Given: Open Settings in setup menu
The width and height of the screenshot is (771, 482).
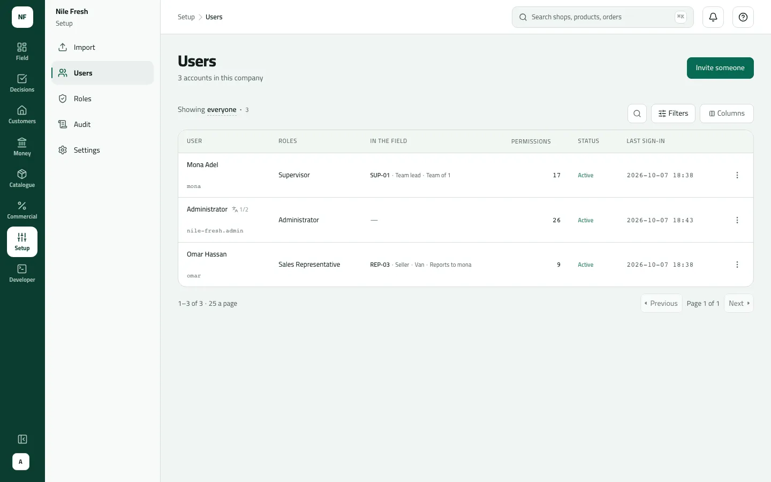Looking at the screenshot, I should pyautogui.click(x=103, y=150).
